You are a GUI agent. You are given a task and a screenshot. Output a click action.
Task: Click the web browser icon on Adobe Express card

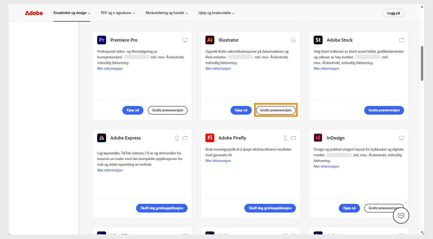click(185, 138)
